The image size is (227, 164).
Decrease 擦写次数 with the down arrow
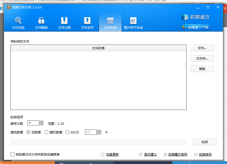click(42, 124)
